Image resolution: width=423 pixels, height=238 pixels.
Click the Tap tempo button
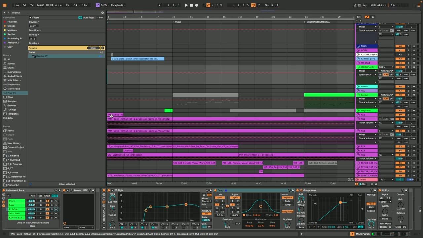(32, 5)
